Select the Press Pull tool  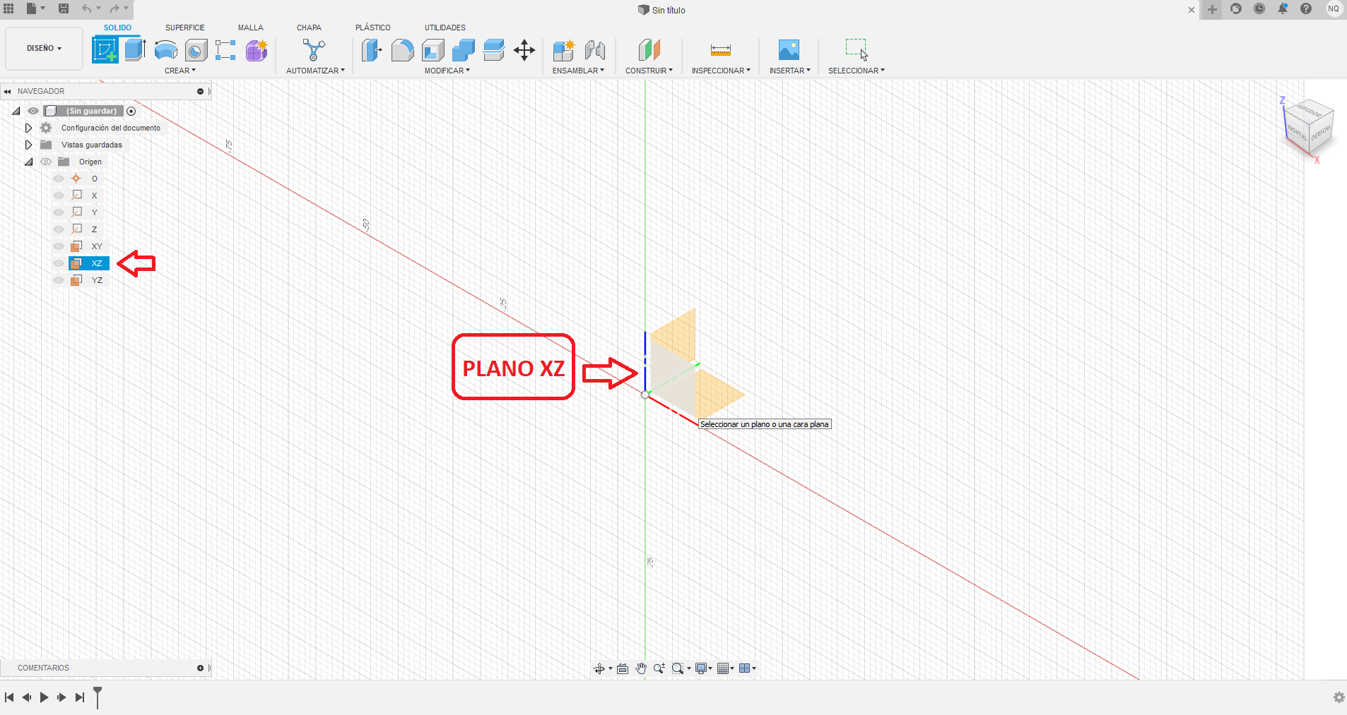(x=372, y=50)
